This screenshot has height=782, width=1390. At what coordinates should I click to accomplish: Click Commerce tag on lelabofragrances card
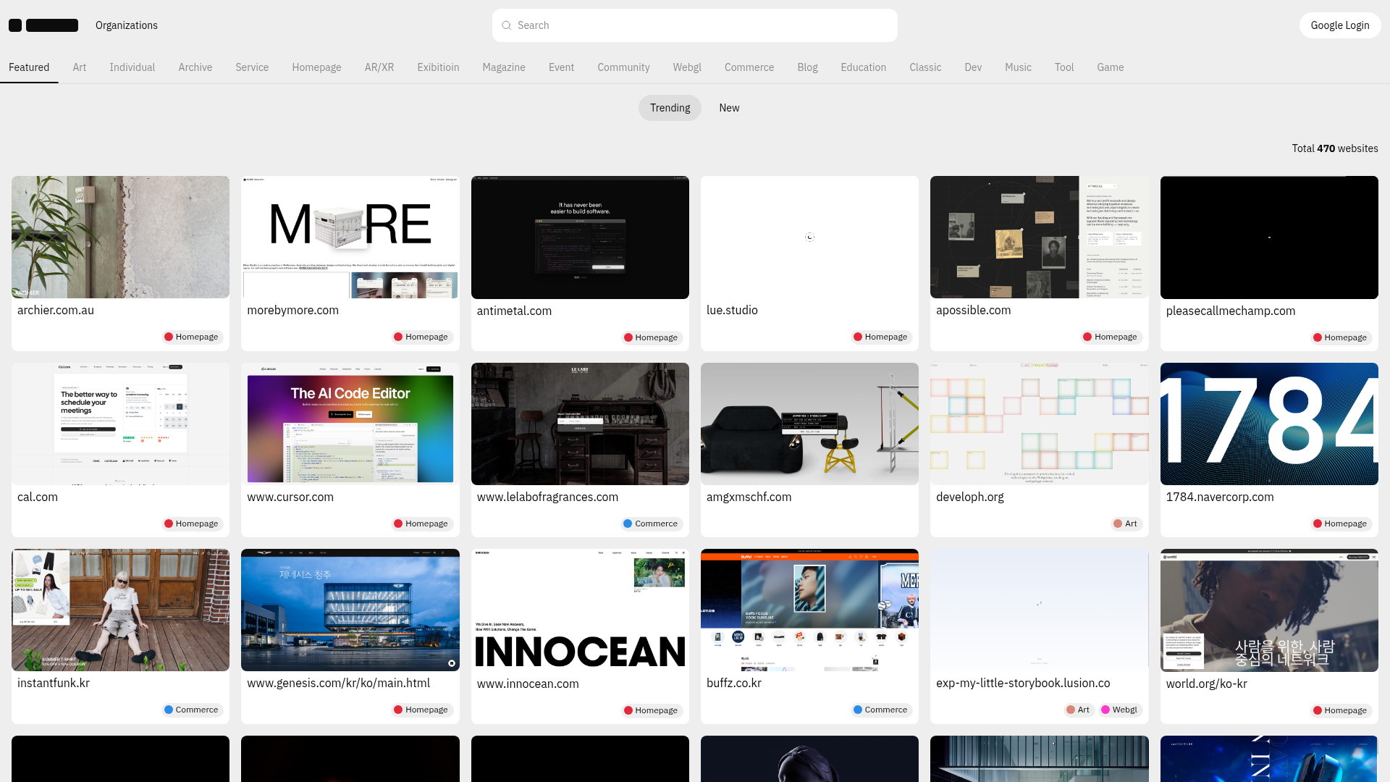point(650,524)
